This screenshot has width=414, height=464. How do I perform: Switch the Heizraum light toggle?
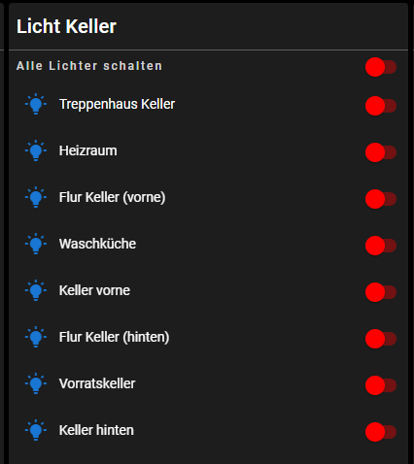(381, 152)
